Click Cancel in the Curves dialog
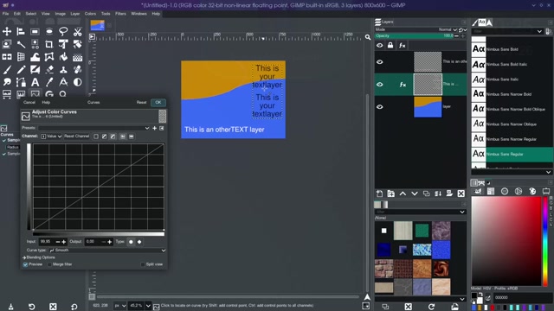Viewport: 554px width, 311px height. [x=29, y=102]
